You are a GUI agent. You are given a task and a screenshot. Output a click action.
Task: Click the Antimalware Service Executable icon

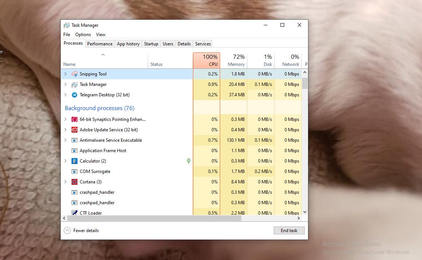click(x=74, y=140)
